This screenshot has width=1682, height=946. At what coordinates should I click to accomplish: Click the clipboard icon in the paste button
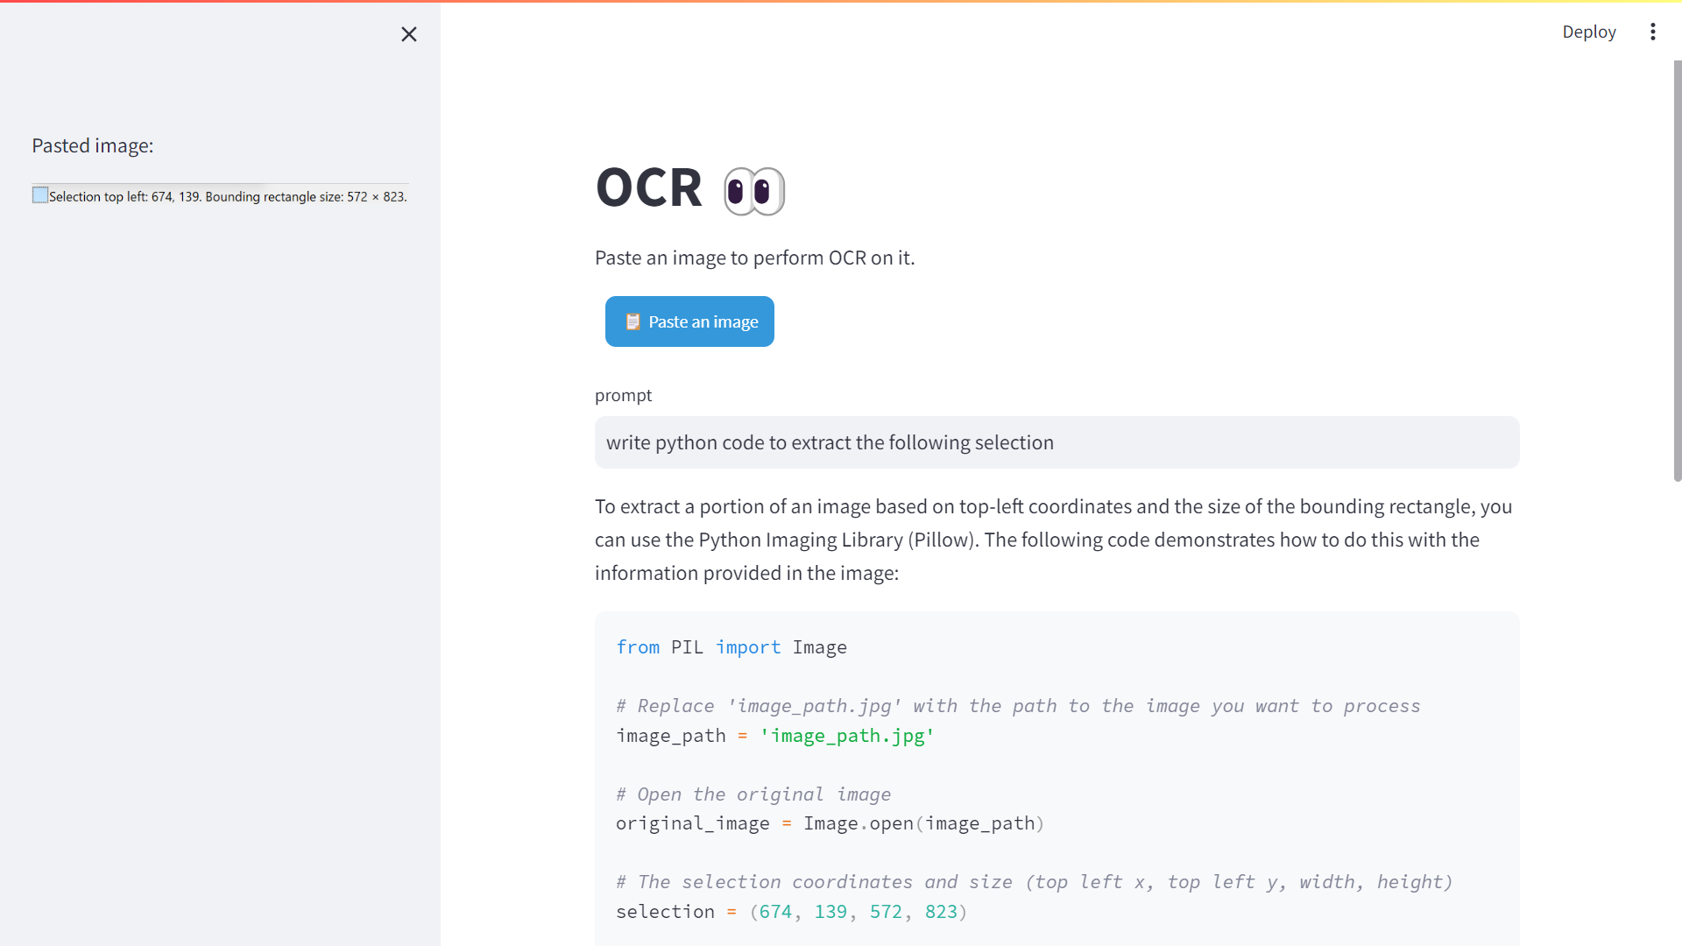tap(633, 321)
